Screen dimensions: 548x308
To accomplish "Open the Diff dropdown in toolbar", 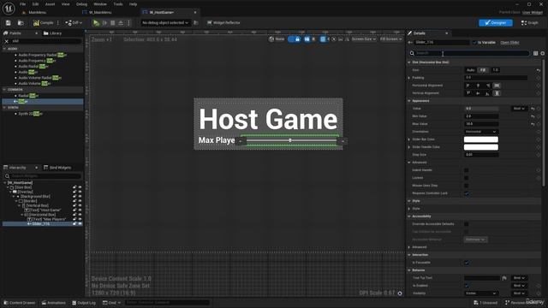I will coord(74,23).
